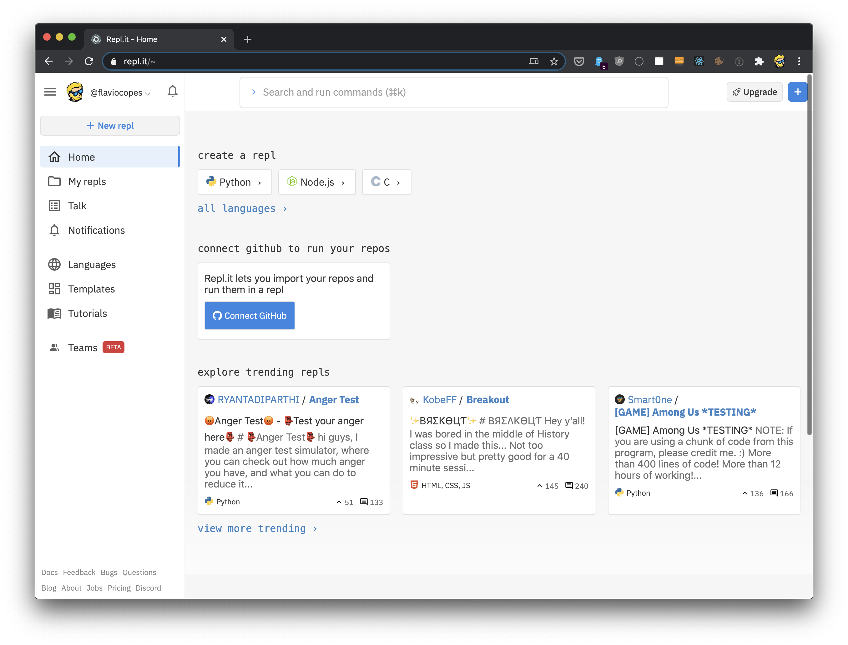Click the Discord footer link
848x645 pixels.
(x=148, y=588)
